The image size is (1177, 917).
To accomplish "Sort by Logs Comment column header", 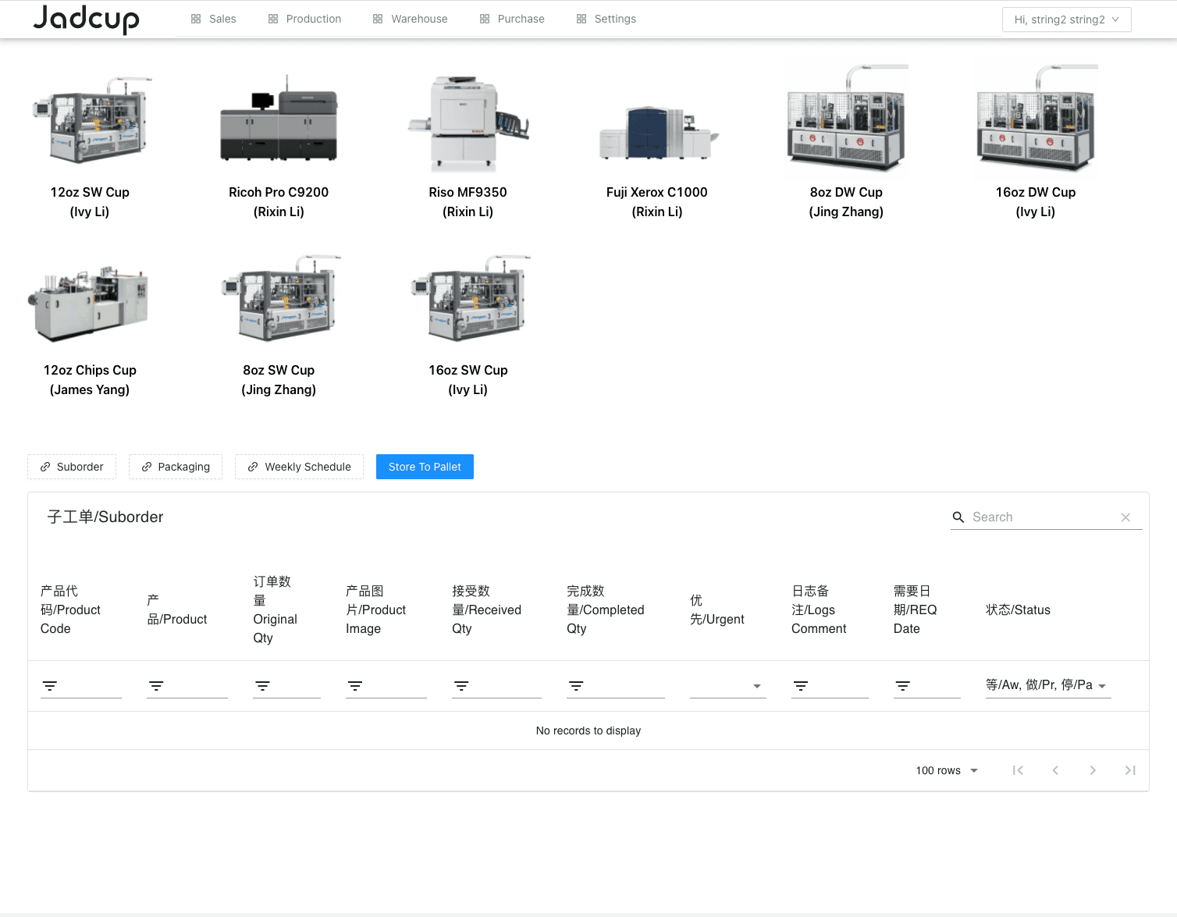I will point(819,610).
